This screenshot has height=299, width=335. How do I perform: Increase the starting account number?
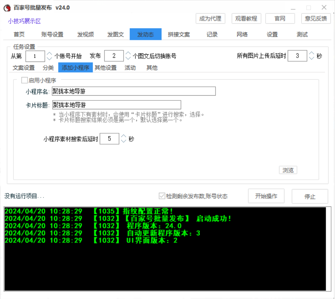[49, 53]
